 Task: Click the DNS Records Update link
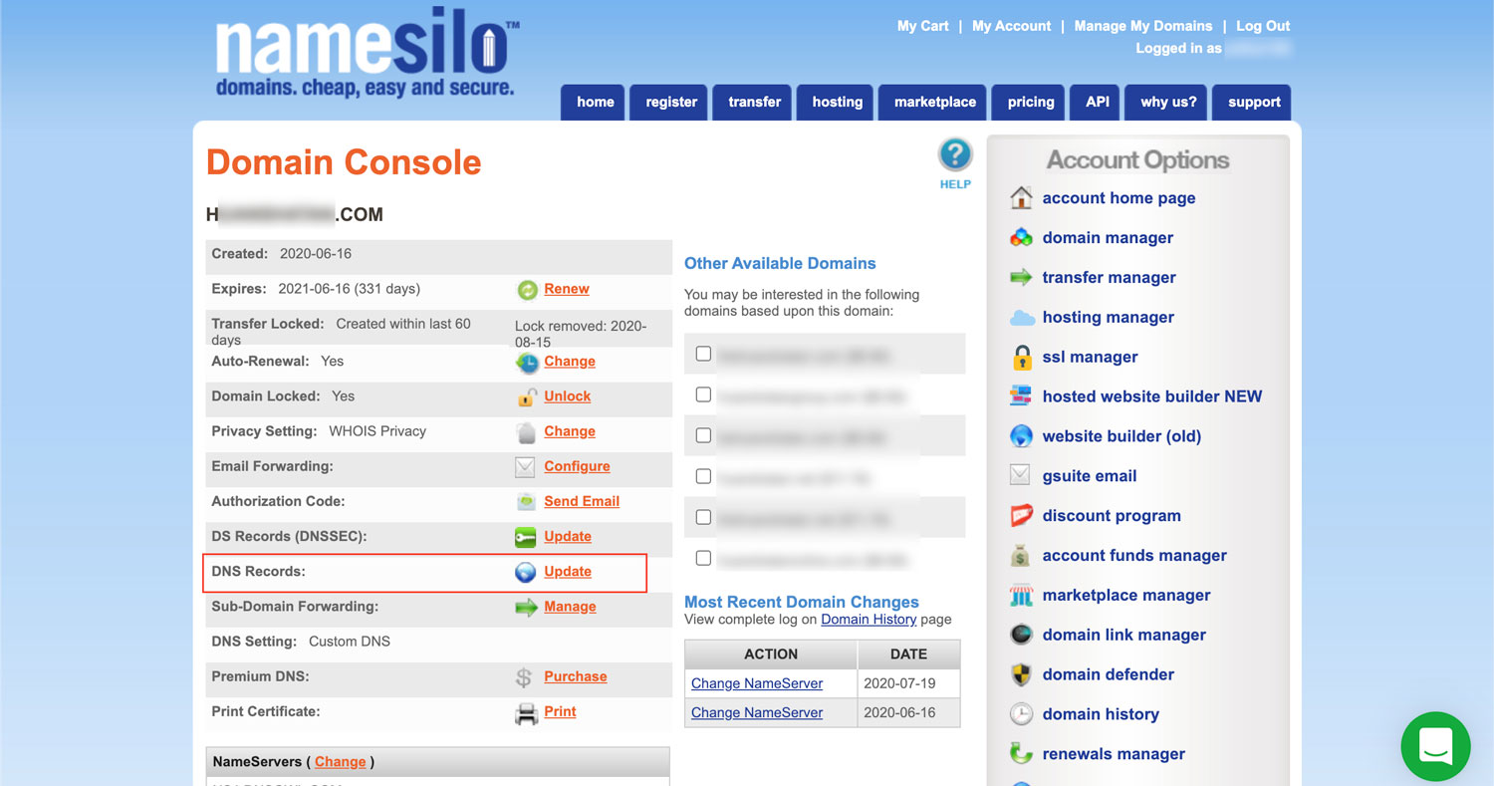coord(568,572)
